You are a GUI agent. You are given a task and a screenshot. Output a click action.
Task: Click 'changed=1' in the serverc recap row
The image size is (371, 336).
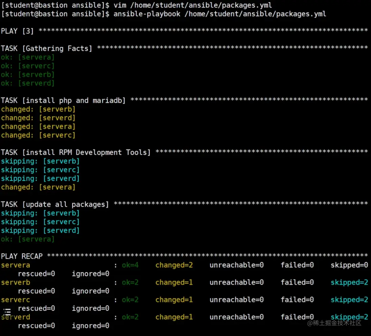[174, 300]
